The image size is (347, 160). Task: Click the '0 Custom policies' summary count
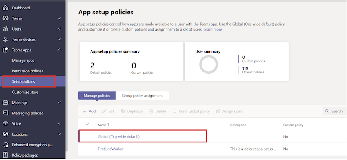pos(142,68)
